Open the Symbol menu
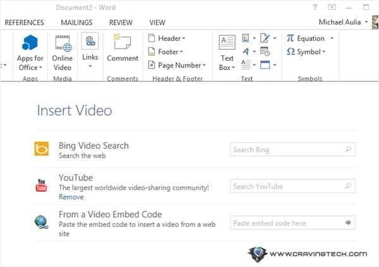The width and height of the screenshot is (379, 267). [306, 52]
